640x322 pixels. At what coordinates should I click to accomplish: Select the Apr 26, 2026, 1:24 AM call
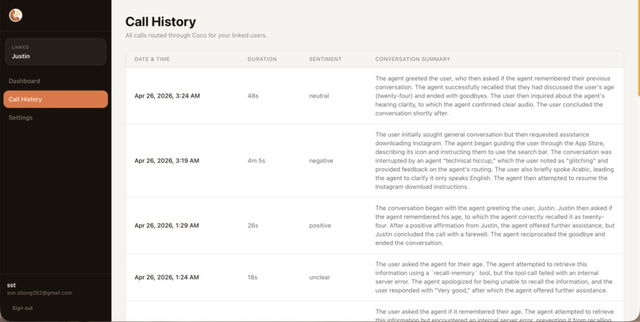(375, 277)
